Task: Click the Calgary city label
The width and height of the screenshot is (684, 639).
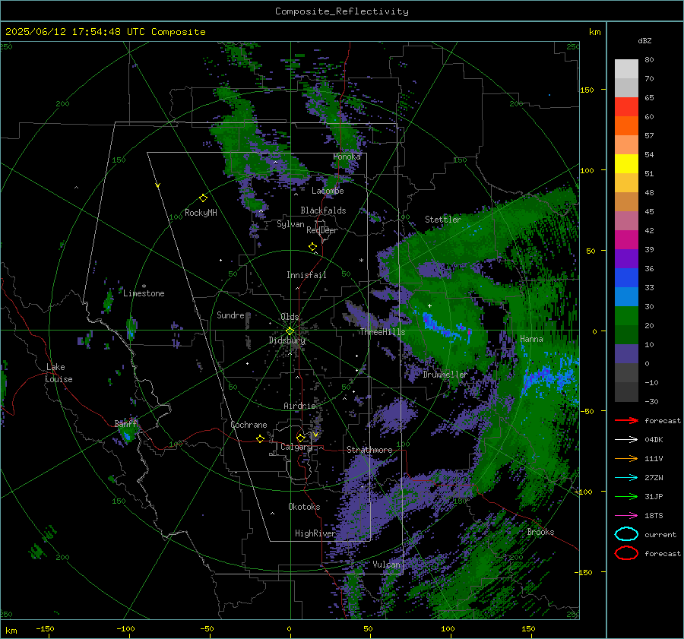Action: click(x=296, y=447)
